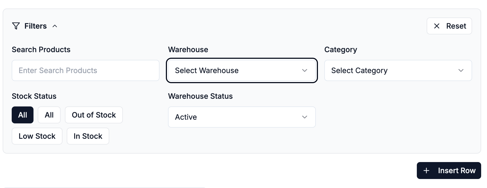Click the X icon in the Reset button
487x188 pixels.
point(436,26)
